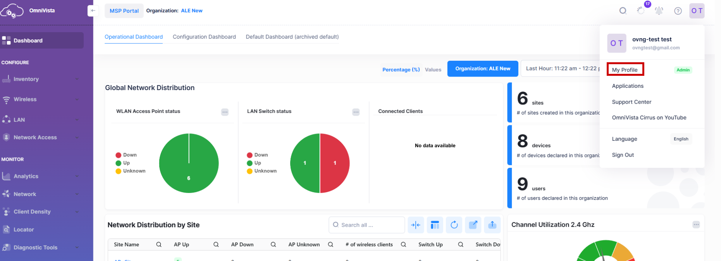The height and width of the screenshot is (261, 721).
Task: Click the help question mark icon
Action: coord(678,11)
